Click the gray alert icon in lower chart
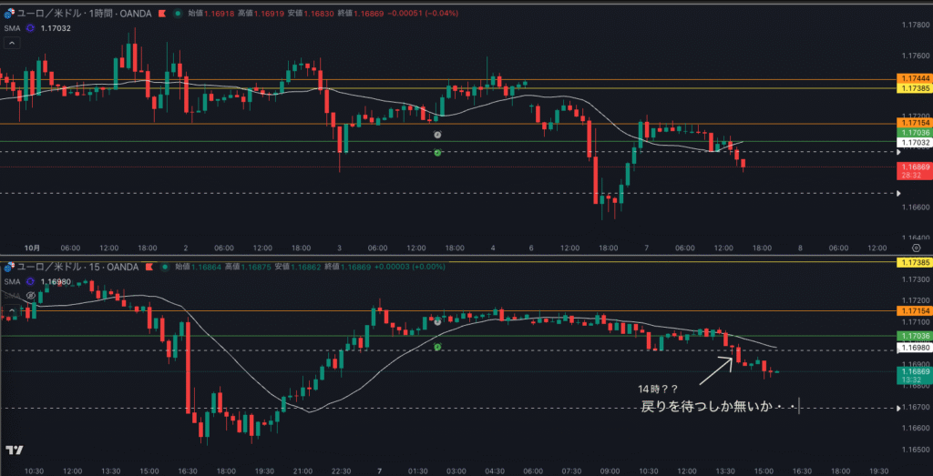 point(437,321)
